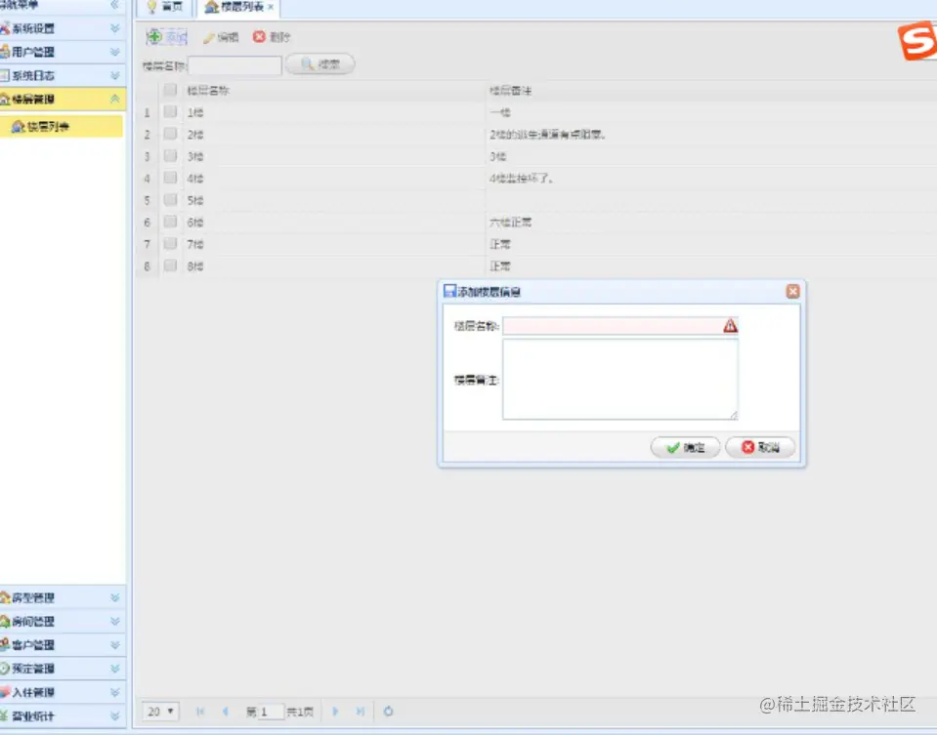Click the 用户管理 sidebar icon
Viewport: 937px width, 735px height.
(x=5, y=52)
